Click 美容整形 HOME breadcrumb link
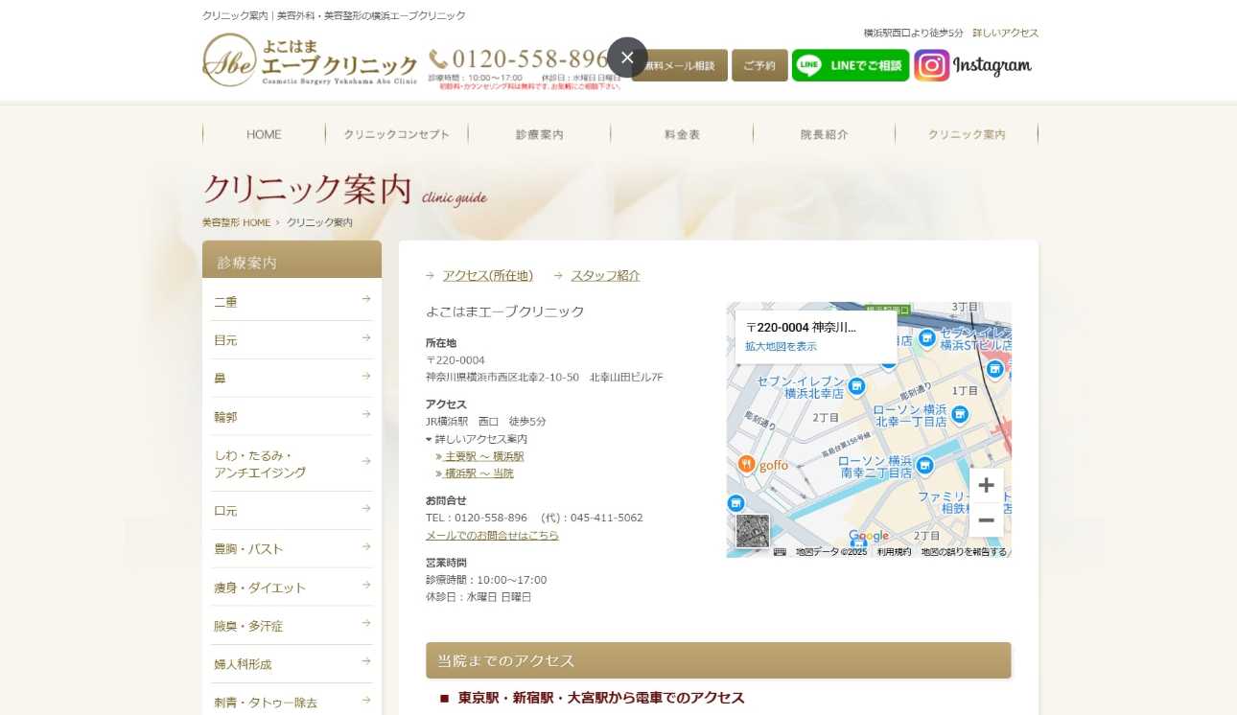Screen dimensions: 1237x715 tap(236, 222)
